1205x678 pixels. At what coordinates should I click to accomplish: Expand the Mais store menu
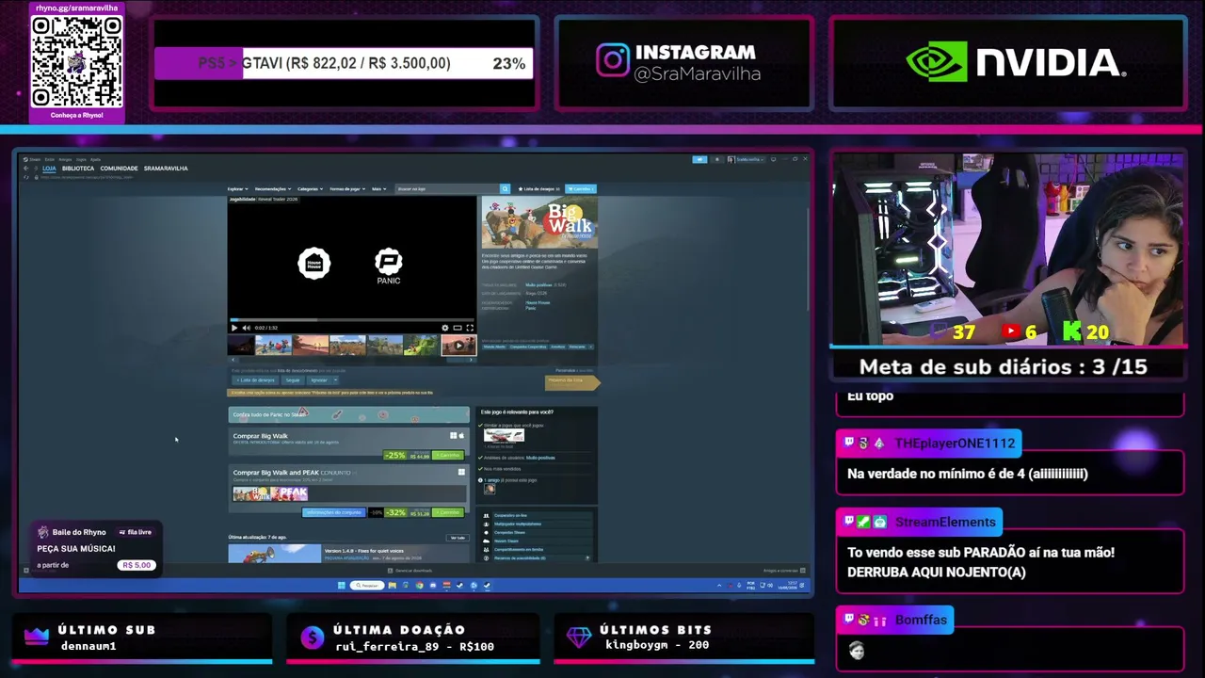[x=378, y=188]
